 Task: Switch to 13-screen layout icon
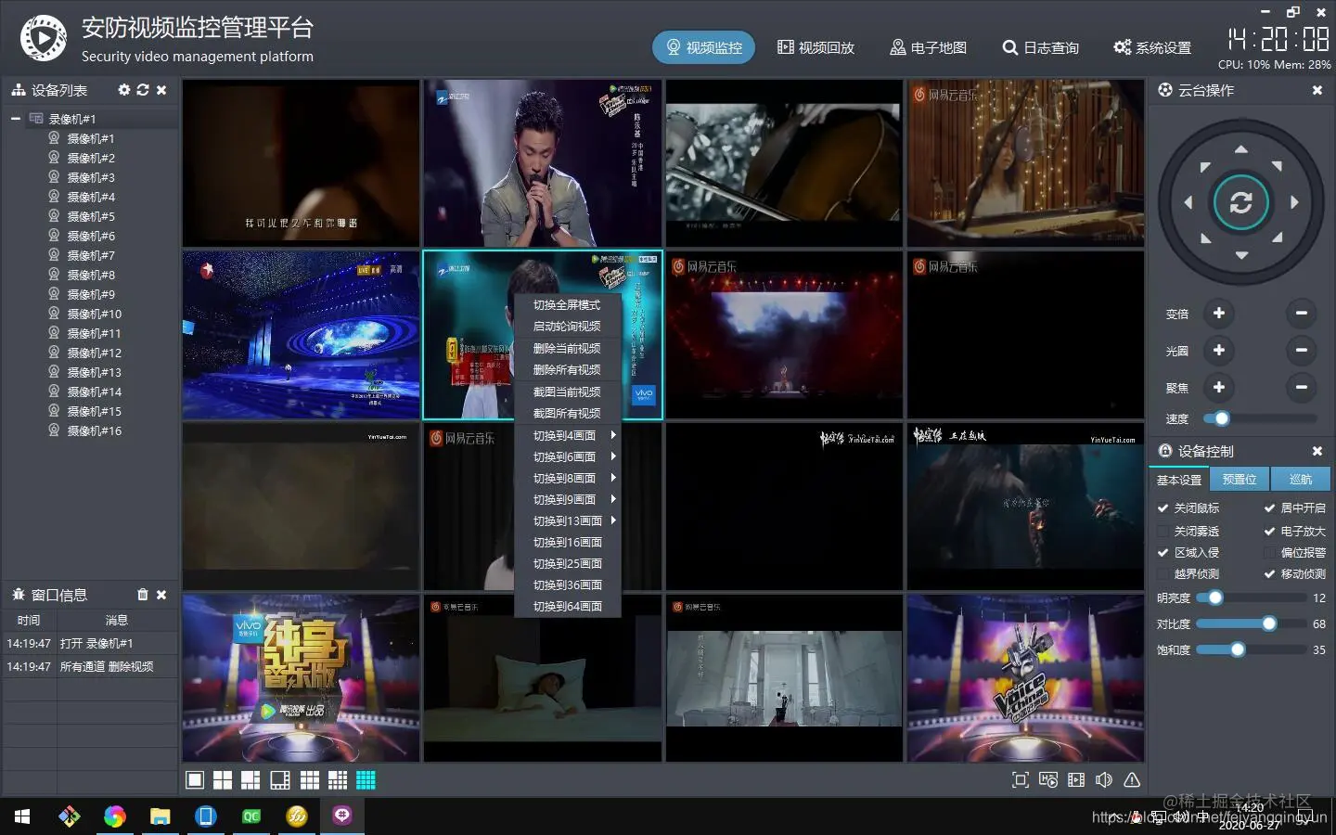coord(338,780)
